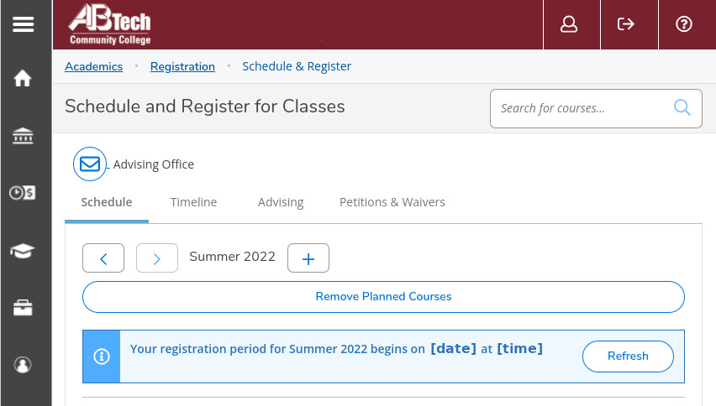
Task: Click the Remove Planned Courses button
Action: [x=383, y=297]
